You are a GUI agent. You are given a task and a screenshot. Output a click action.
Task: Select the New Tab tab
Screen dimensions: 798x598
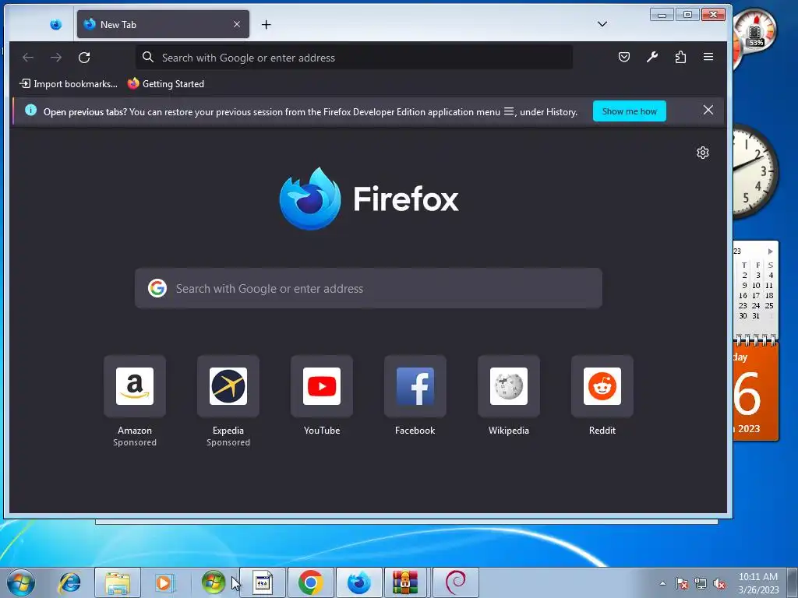point(163,24)
